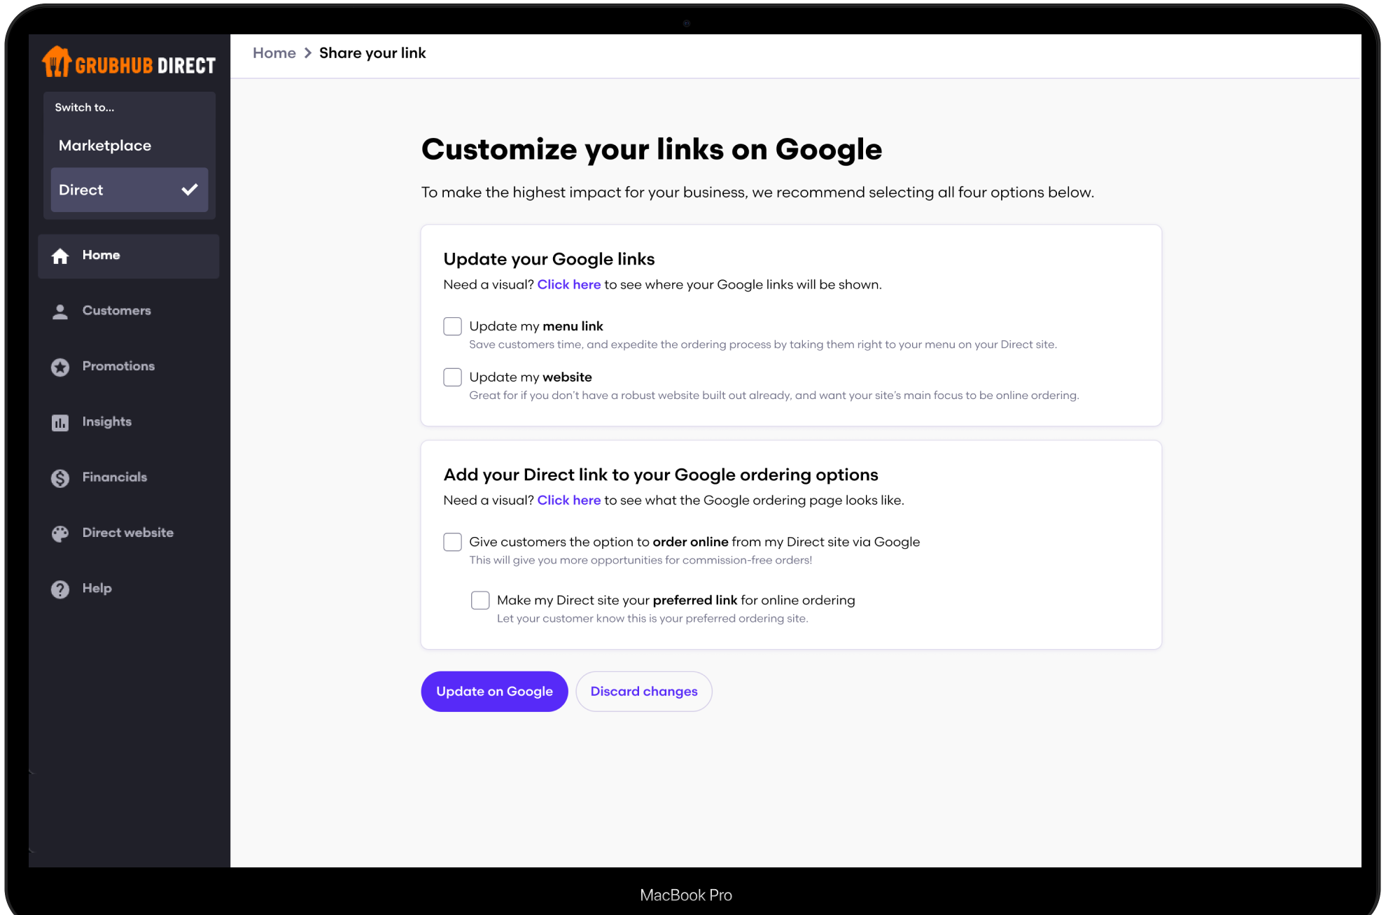1386x915 pixels.
Task: Click the Update on Google button
Action: point(494,692)
